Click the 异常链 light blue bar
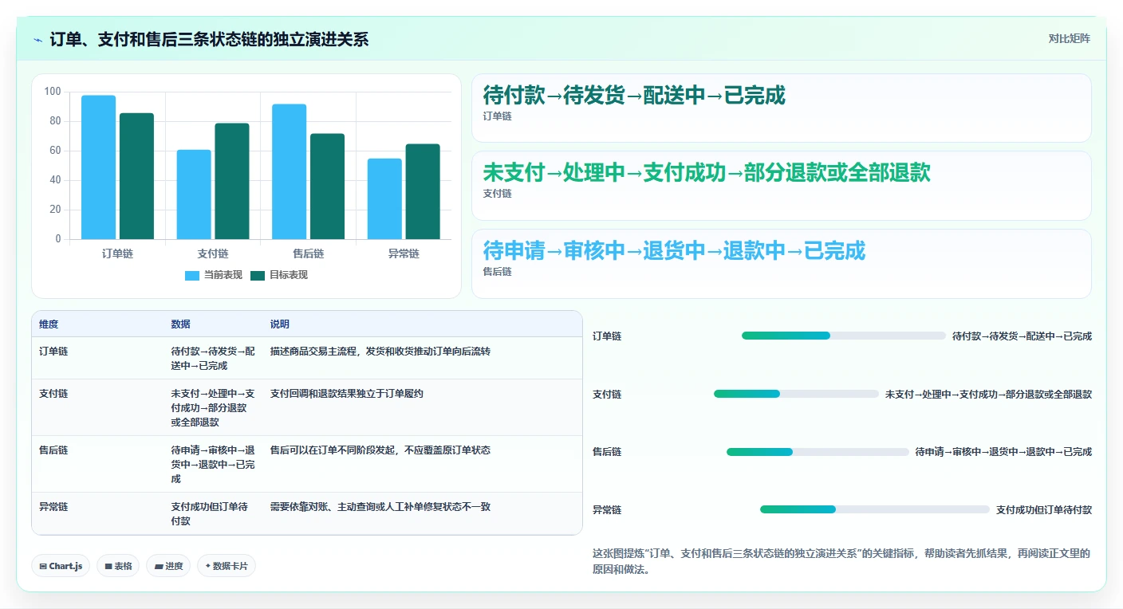Viewport: 1123px width, 609px height. click(384, 198)
